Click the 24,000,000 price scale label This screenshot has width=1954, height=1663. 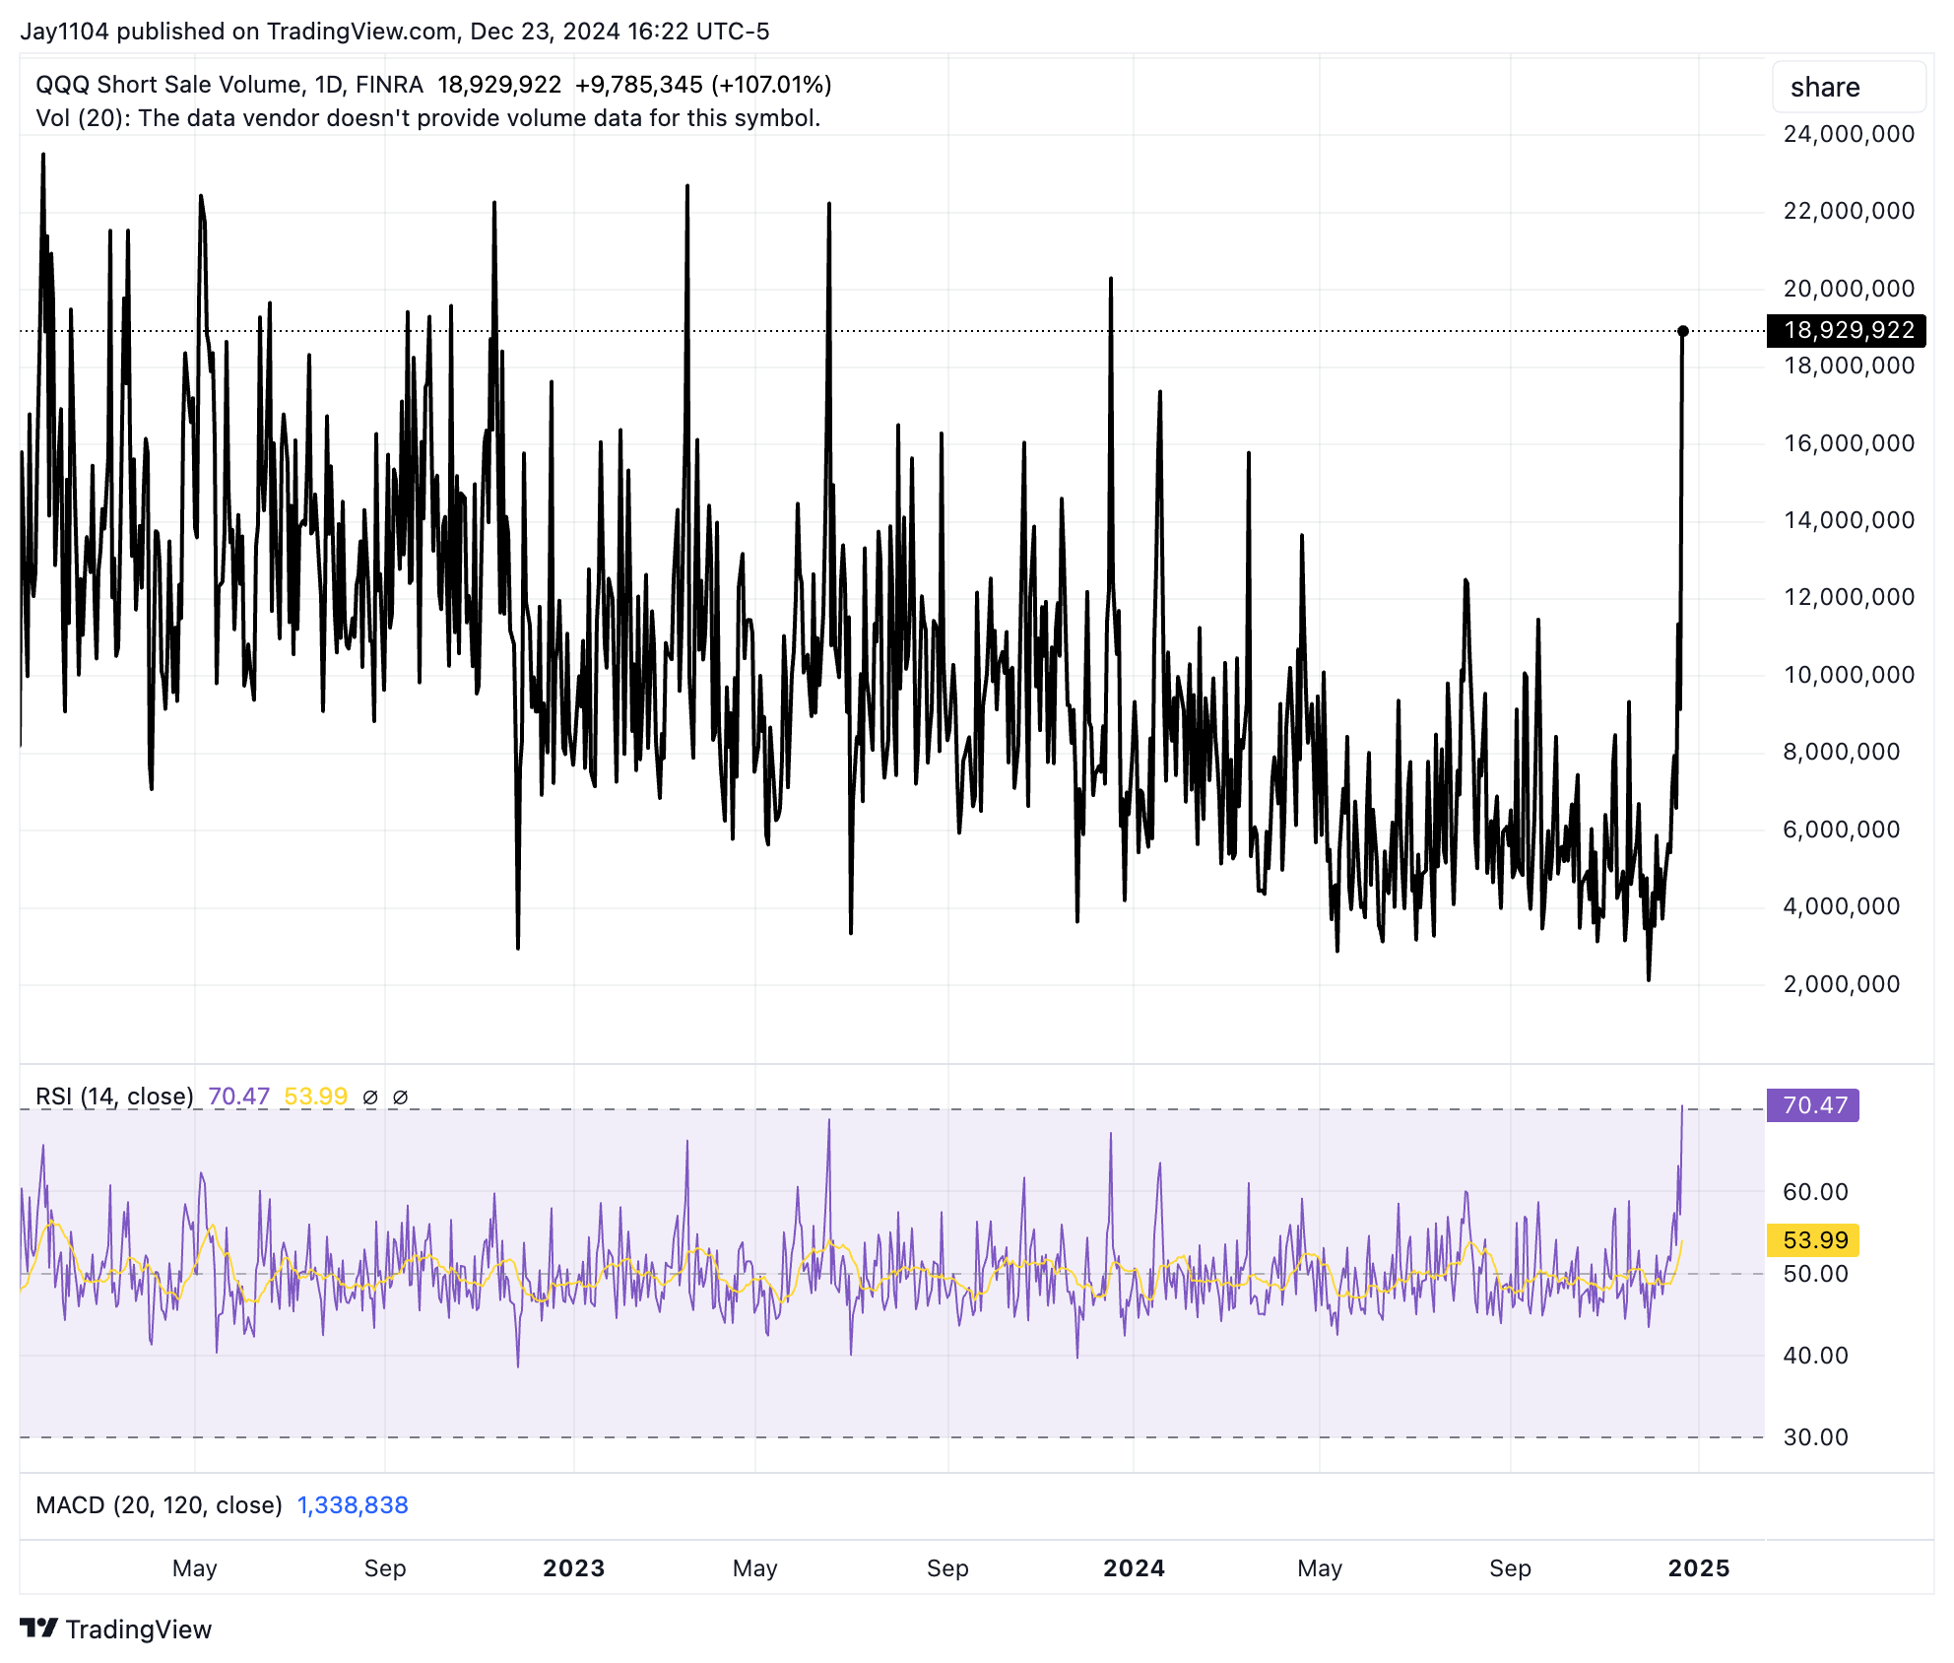click(1849, 134)
